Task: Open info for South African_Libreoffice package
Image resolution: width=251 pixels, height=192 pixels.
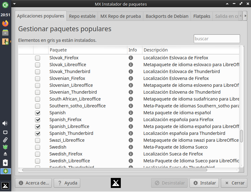Action: pos(131,99)
